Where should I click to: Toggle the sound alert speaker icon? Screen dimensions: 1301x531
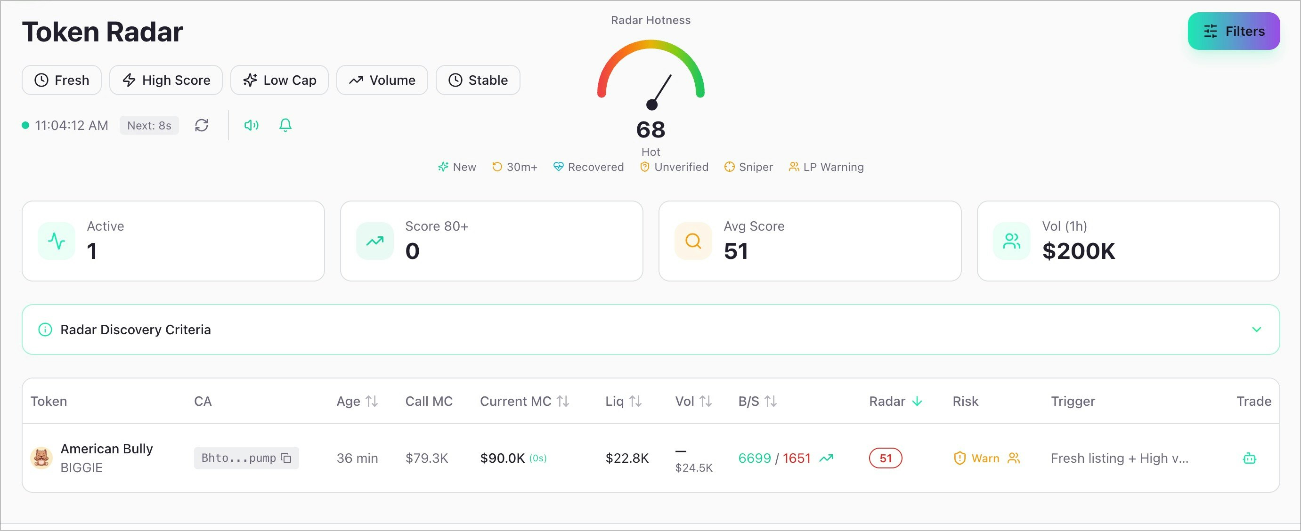coord(251,125)
